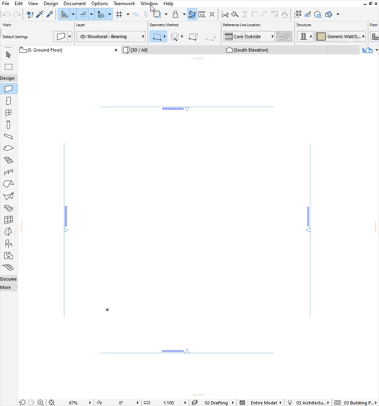
Task: Select the Roof tool
Action: [x=8, y=184]
